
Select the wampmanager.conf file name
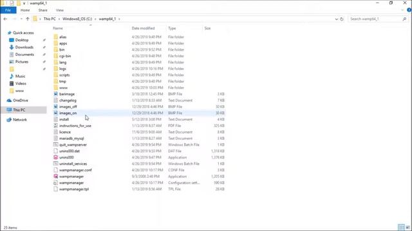click(75, 170)
